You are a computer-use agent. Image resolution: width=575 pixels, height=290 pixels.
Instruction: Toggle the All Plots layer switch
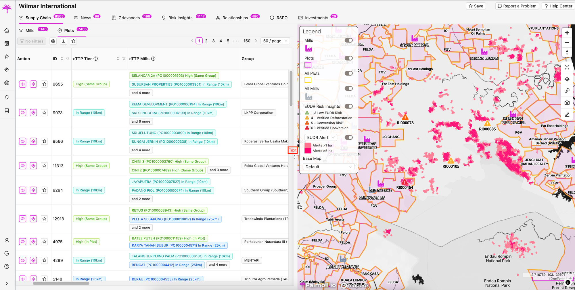click(x=348, y=74)
